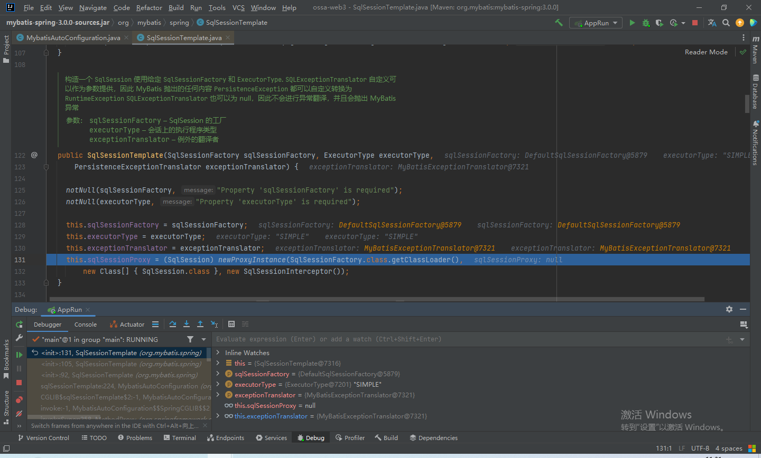Viewport: 761px width, 458px height.
Task: Open Debug panel gear options
Action: pyautogui.click(x=729, y=309)
